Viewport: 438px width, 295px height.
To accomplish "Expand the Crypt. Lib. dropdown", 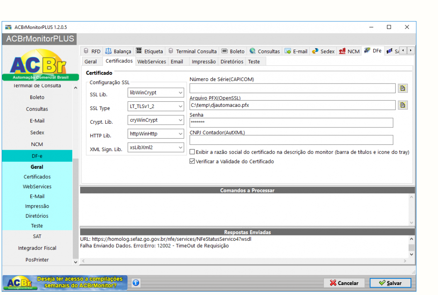I will pyautogui.click(x=180, y=120).
